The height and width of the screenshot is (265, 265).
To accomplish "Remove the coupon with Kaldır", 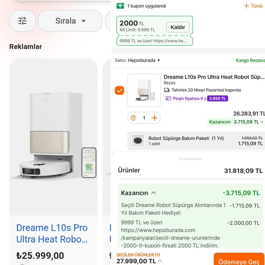I will click(178, 27).
